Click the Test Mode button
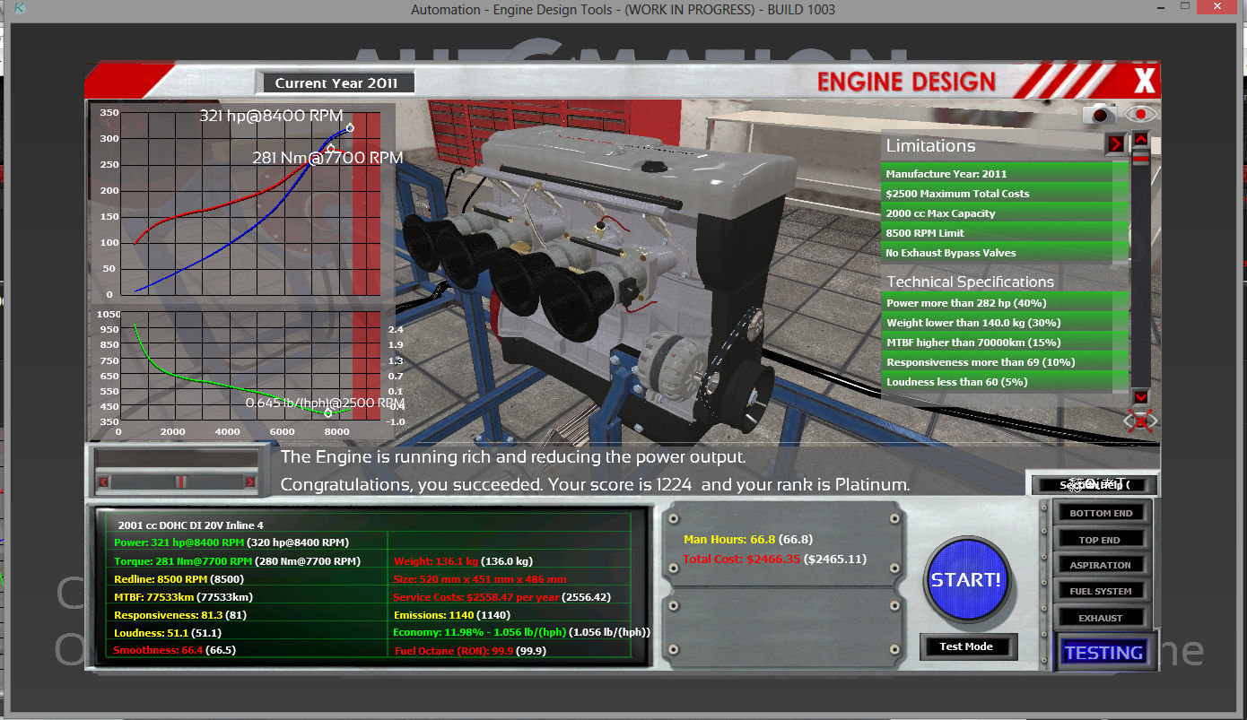Screen dimensions: 1247x720 click(966, 646)
